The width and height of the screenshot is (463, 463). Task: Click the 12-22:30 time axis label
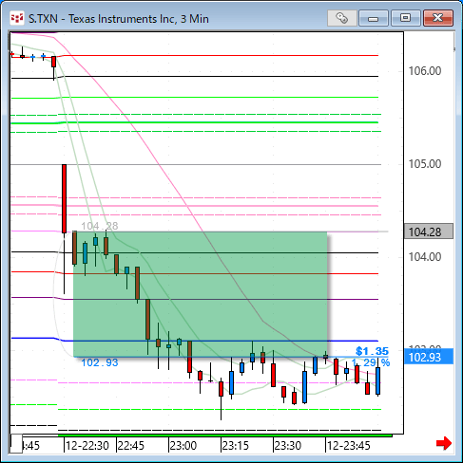(x=87, y=446)
